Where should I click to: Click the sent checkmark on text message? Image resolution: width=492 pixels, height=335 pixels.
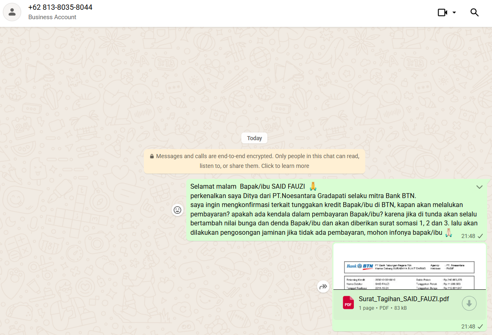coord(480,236)
